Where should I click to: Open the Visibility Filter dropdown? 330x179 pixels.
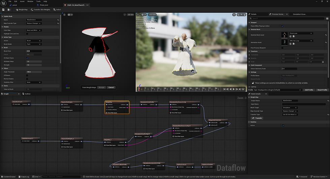click(34, 82)
